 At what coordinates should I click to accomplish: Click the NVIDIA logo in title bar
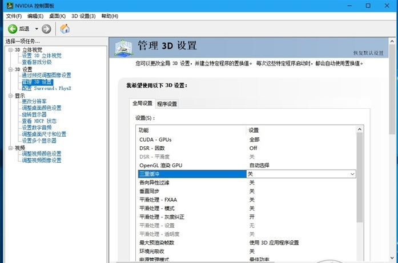[x=10, y=6]
